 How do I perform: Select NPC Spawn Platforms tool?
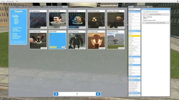(x=135, y=78)
